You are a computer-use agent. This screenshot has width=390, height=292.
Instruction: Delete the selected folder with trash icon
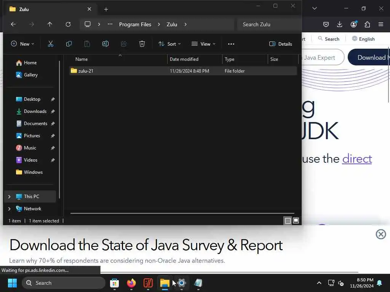(x=142, y=44)
